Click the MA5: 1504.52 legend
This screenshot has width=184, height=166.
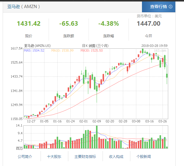(x=34, y=50)
